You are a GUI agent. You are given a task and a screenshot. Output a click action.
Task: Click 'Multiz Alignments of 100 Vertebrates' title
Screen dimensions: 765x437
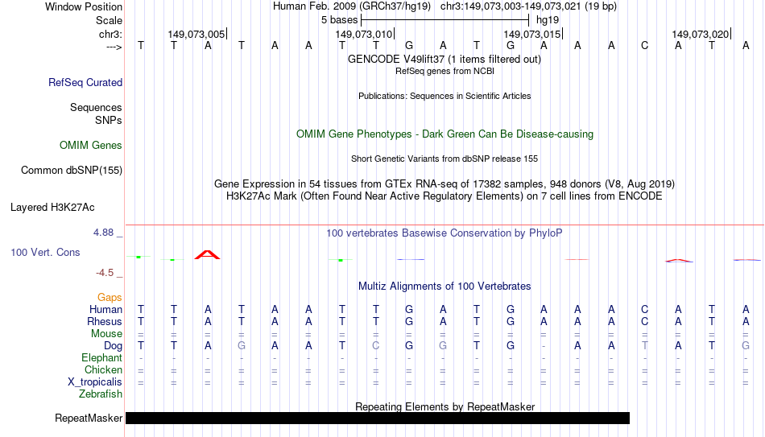point(445,287)
